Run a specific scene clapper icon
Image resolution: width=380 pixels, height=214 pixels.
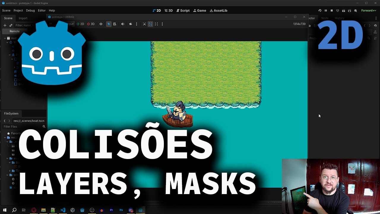tap(349, 10)
